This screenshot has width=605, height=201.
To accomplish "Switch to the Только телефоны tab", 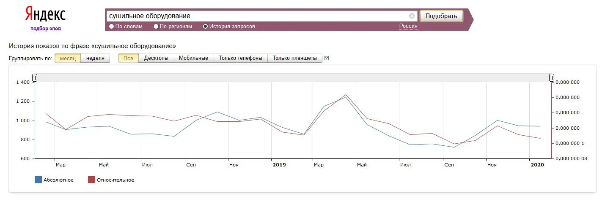I will coord(241,58).
